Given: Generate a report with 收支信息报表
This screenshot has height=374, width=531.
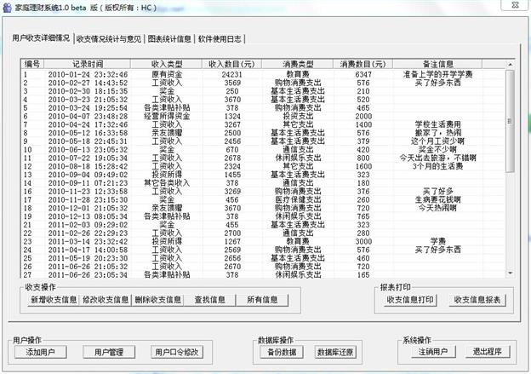Looking at the screenshot, I should click(477, 300).
